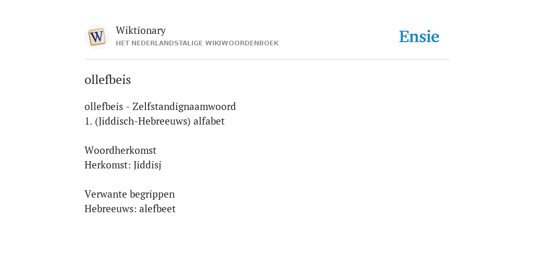Click the line ollefbeis - Zelfstandignaamwoord
Viewport: 534px width, 267px height.
pos(160,106)
